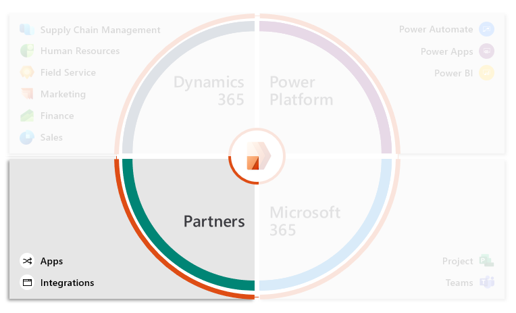Click the central Dynamics 365 logo
The height and width of the screenshot is (313, 516).
pos(258,156)
